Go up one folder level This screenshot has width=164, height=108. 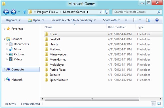tap(25, 12)
